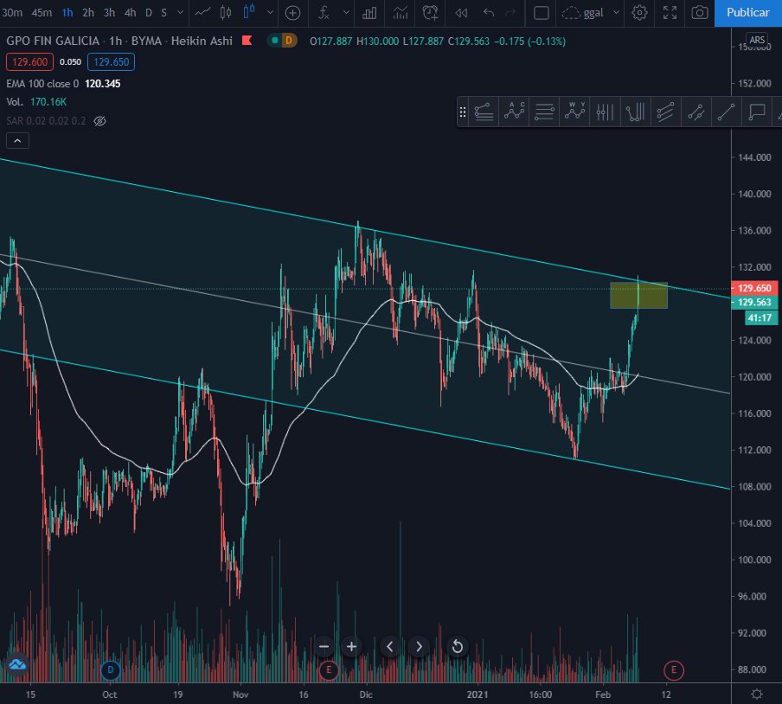Select the parallel channel drawing tool

[665, 112]
